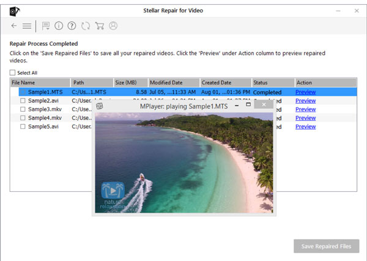This screenshot has height=261, width=367.
Task: Tick the Sample4.mkv checkbox
Action: 23,118
